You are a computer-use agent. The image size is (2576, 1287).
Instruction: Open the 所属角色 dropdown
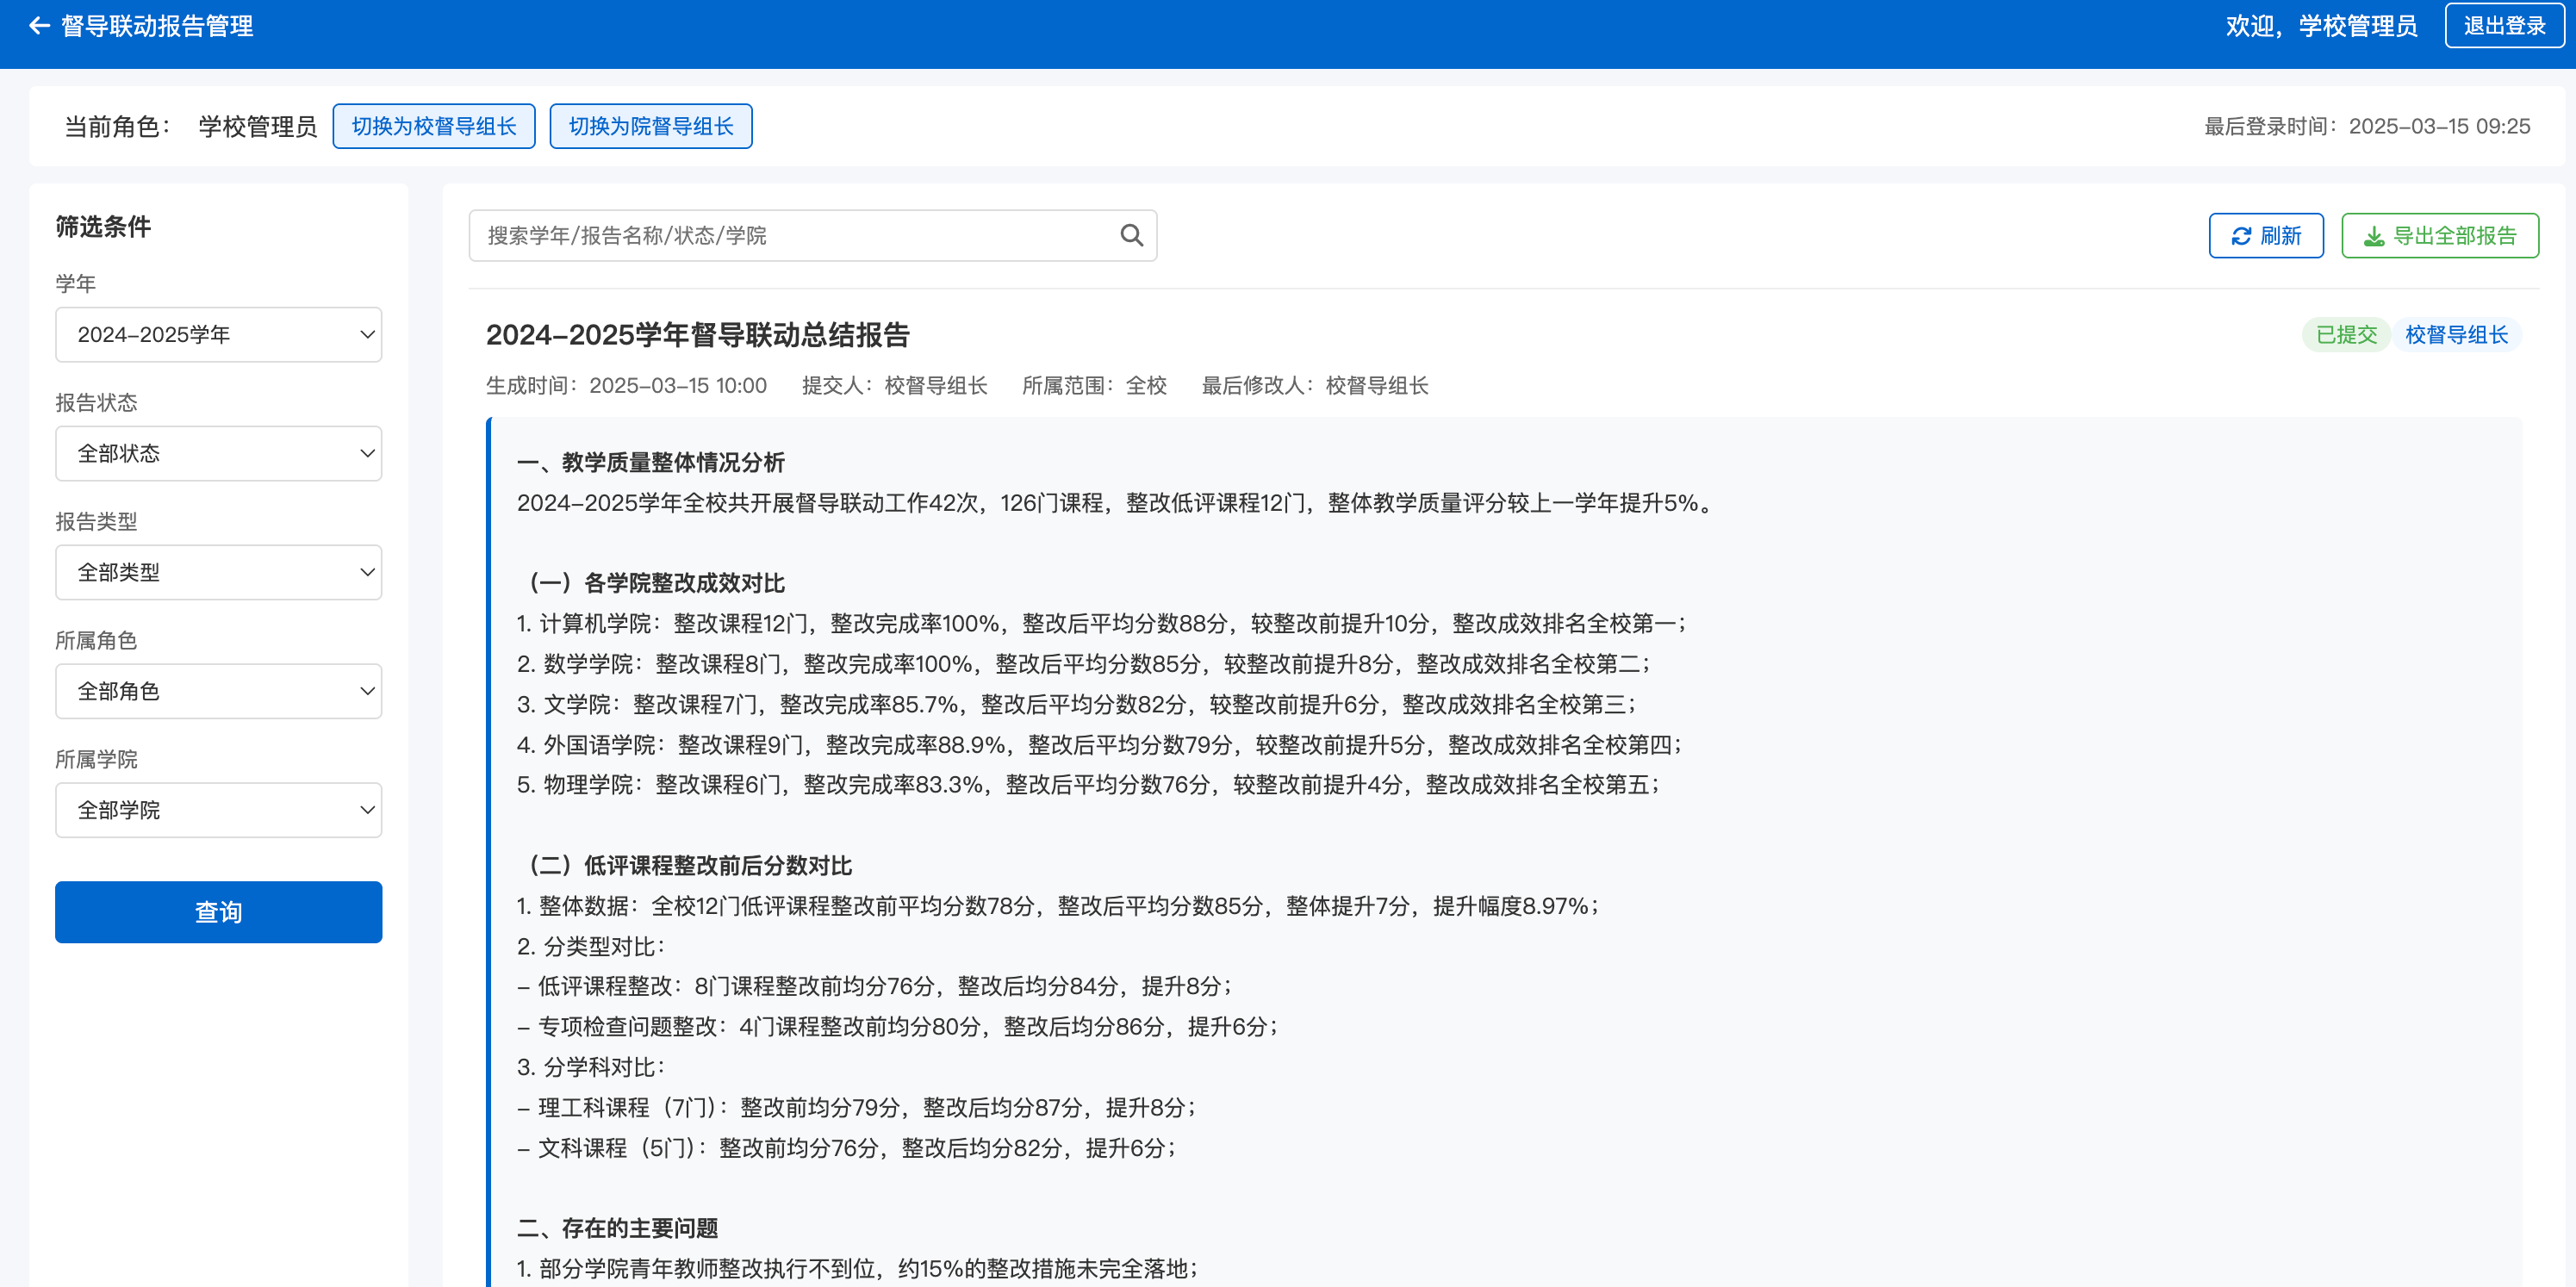click(x=218, y=691)
